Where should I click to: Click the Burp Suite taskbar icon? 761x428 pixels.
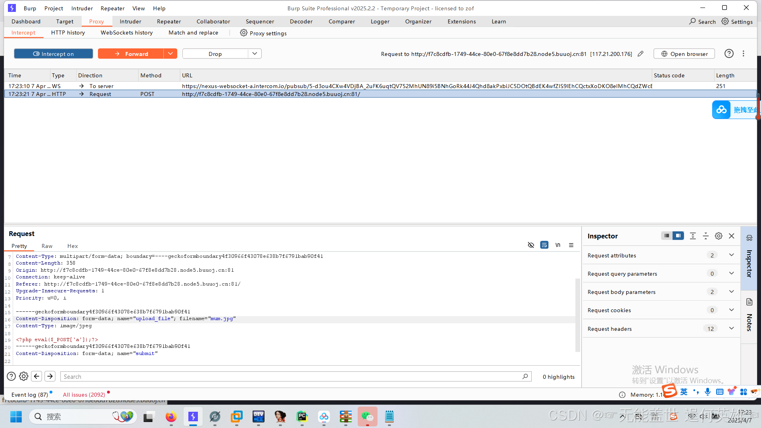click(x=193, y=416)
